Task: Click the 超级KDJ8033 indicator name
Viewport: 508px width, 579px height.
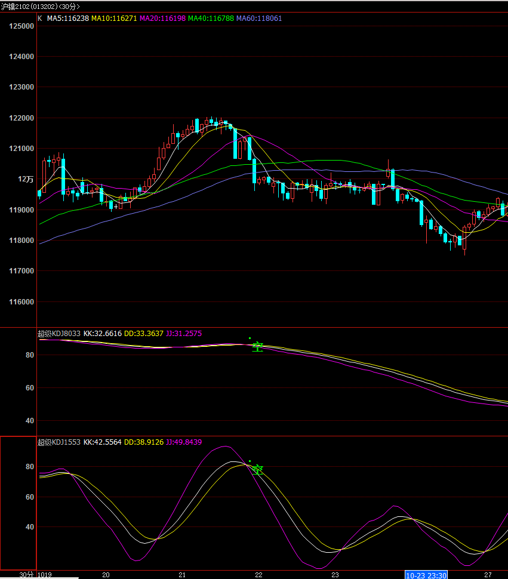Action: [59, 334]
